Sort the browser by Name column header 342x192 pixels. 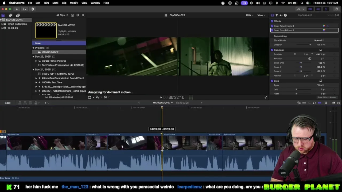click(59, 43)
